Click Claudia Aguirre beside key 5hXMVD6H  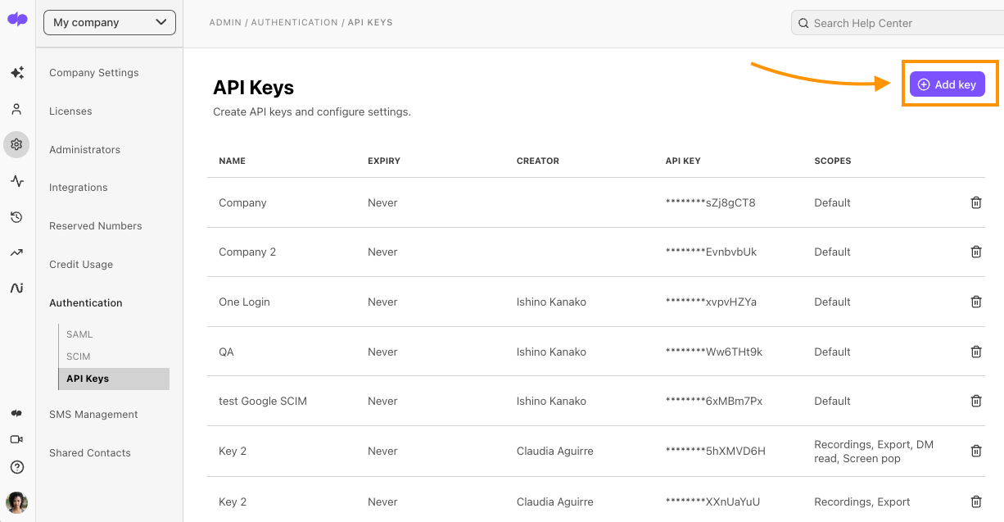(x=555, y=451)
